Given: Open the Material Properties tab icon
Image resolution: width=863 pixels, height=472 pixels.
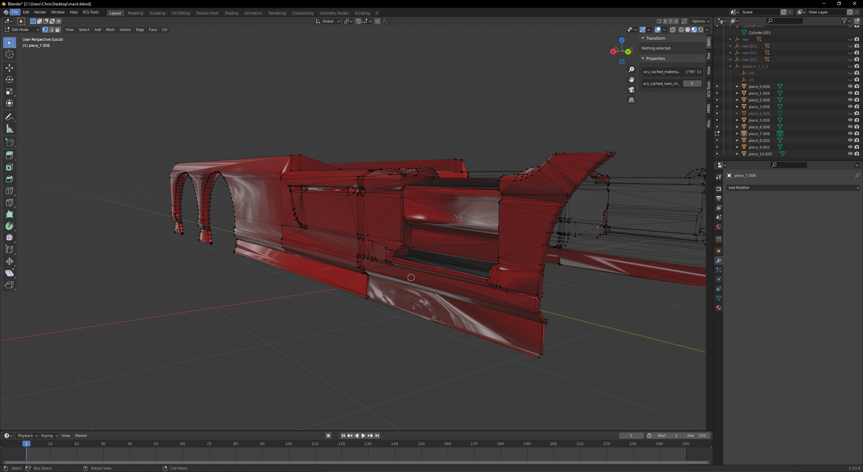Looking at the screenshot, I should click(719, 308).
